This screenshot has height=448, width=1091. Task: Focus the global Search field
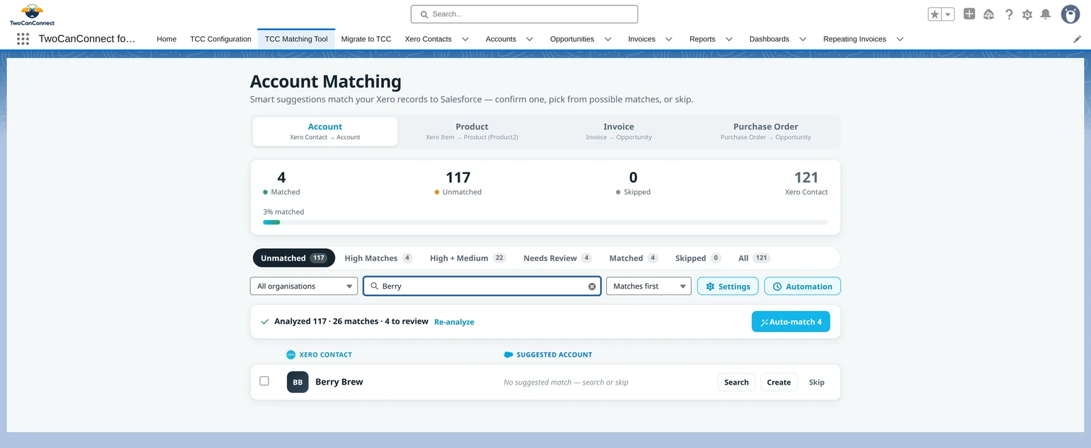(x=524, y=14)
